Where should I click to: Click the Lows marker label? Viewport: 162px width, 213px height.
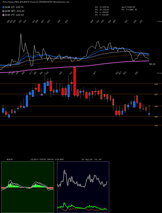pyautogui.click(x=159, y=73)
